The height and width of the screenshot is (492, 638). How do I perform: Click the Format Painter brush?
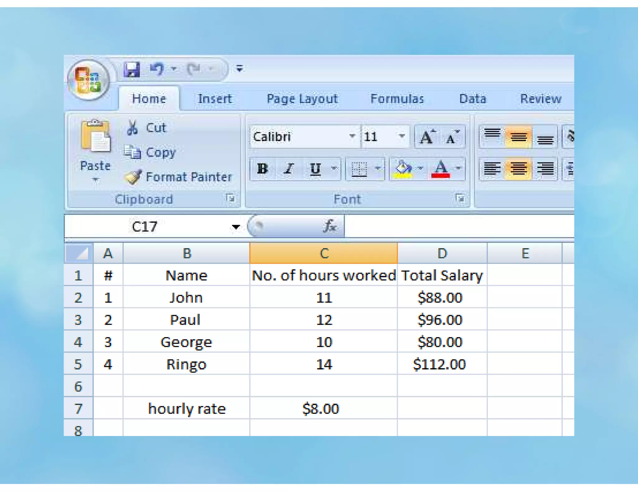point(133,177)
